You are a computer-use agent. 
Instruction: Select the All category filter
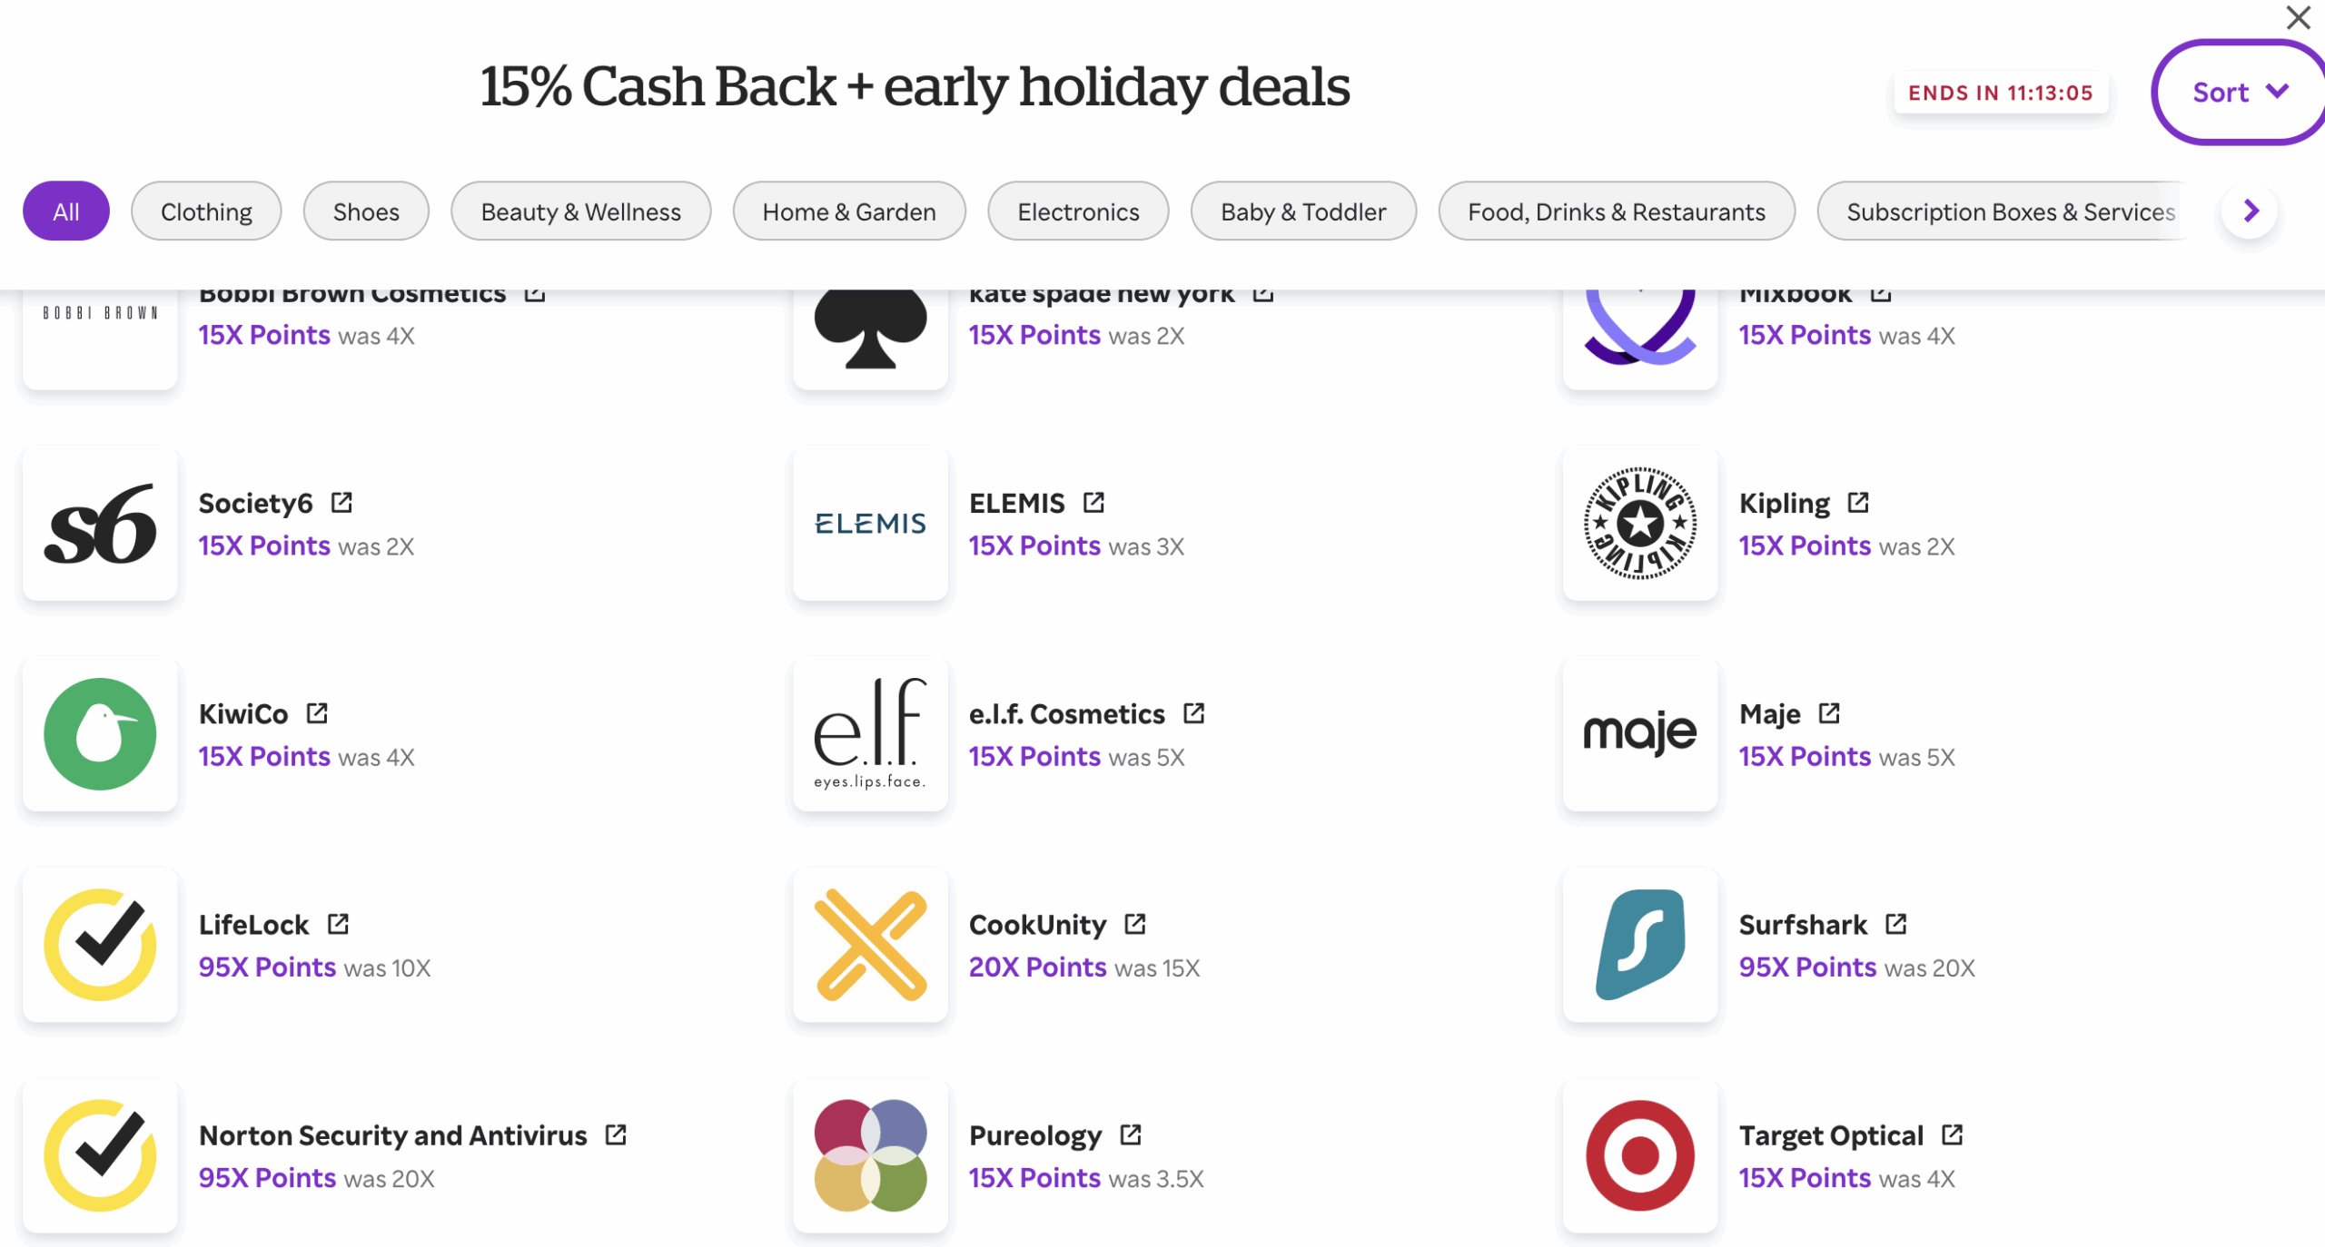point(66,211)
